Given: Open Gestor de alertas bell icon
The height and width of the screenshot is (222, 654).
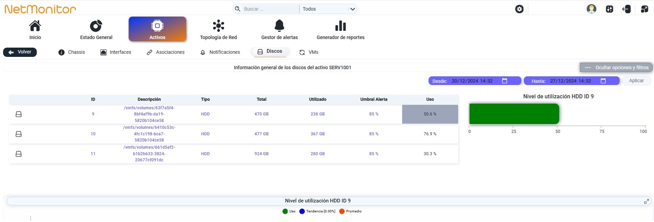Looking at the screenshot, I should [x=279, y=26].
